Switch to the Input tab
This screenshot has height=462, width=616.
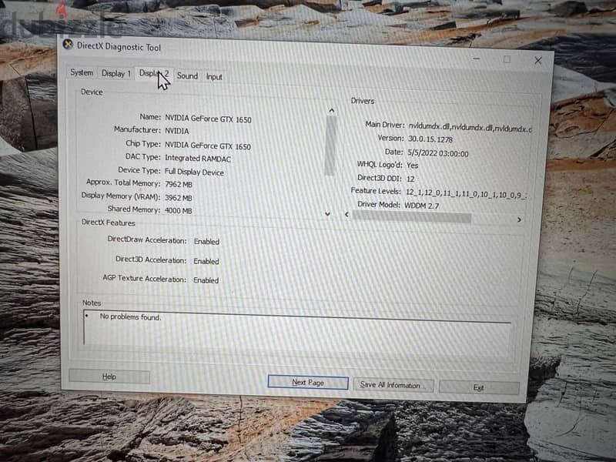coord(214,76)
